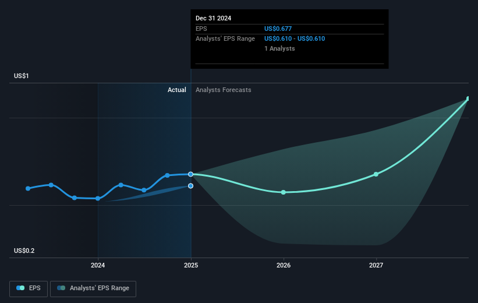Select the analyst range point below 2025 EPS
Viewport: 478px width, 303px height.
coord(190,186)
